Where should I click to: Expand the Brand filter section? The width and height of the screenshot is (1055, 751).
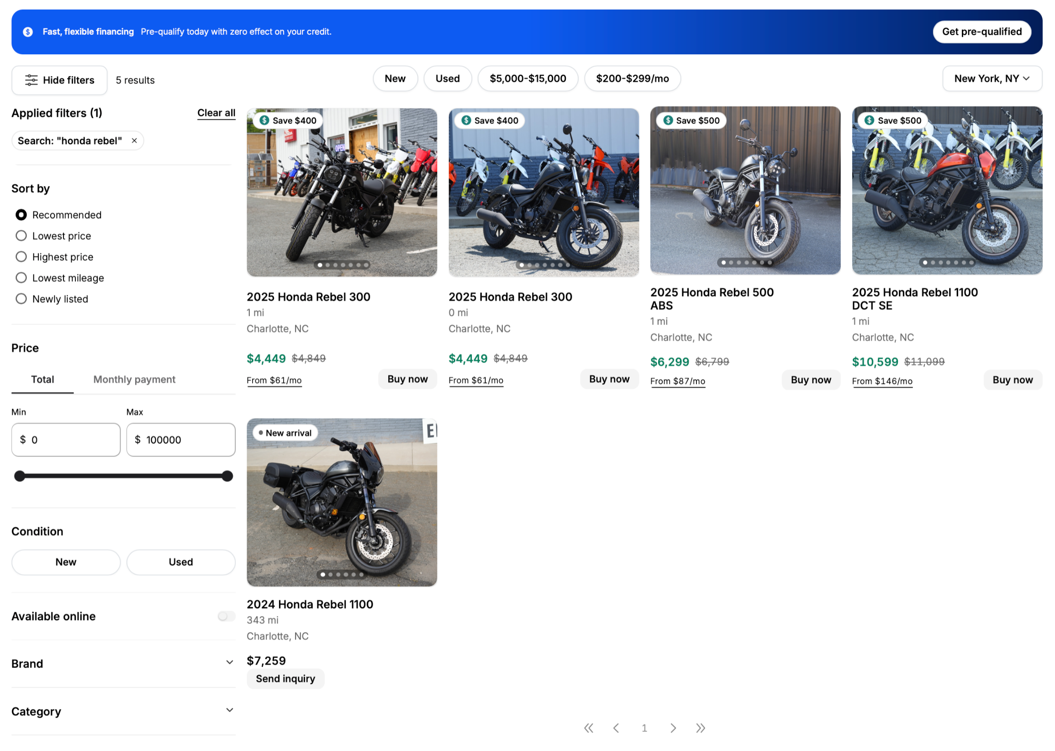123,664
